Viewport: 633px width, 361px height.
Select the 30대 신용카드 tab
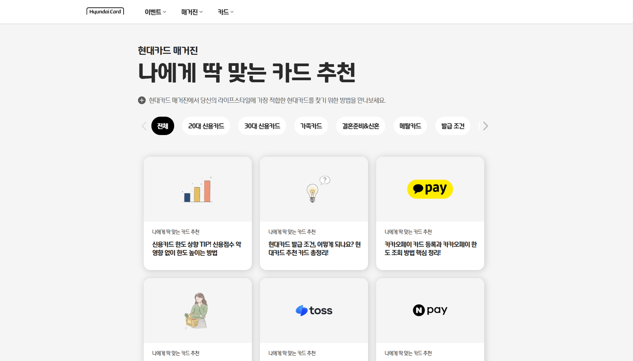click(x=262, y=126)
